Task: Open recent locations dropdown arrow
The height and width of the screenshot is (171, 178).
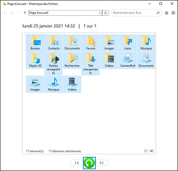Action: [18, 13]
